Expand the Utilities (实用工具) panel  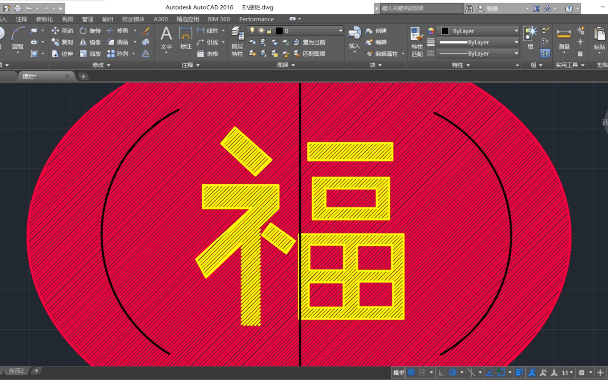[x=570, y=65]
